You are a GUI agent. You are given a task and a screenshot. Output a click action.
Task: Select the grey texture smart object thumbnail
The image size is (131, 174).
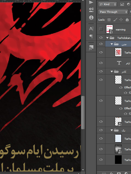[118, 149]
